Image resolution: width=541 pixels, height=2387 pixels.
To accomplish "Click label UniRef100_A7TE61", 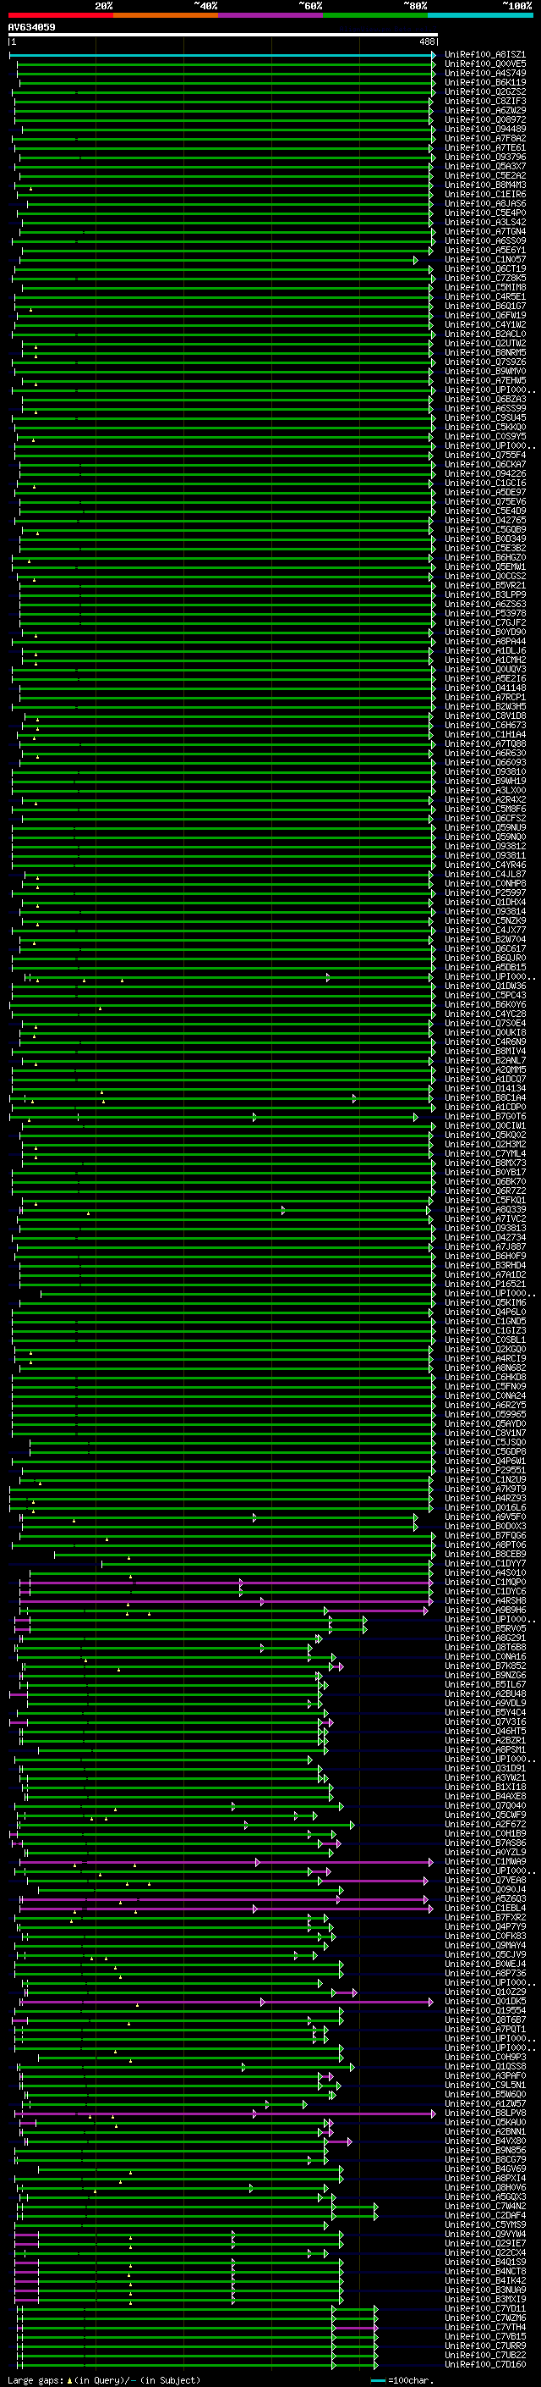I will [x=485, y=147].
